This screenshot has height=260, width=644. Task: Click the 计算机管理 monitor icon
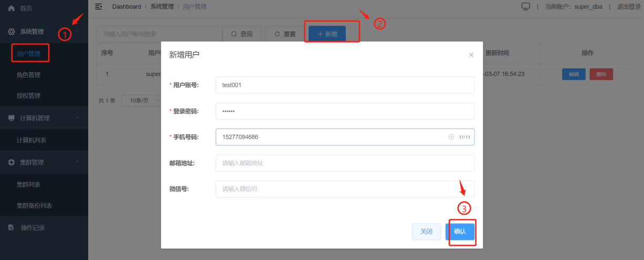[x=12, y=118]
